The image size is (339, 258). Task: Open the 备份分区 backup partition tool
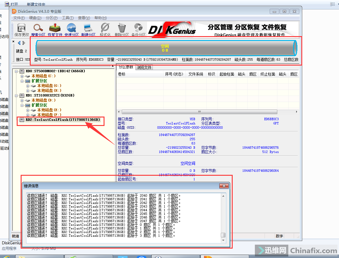click(x=139, y=29)
